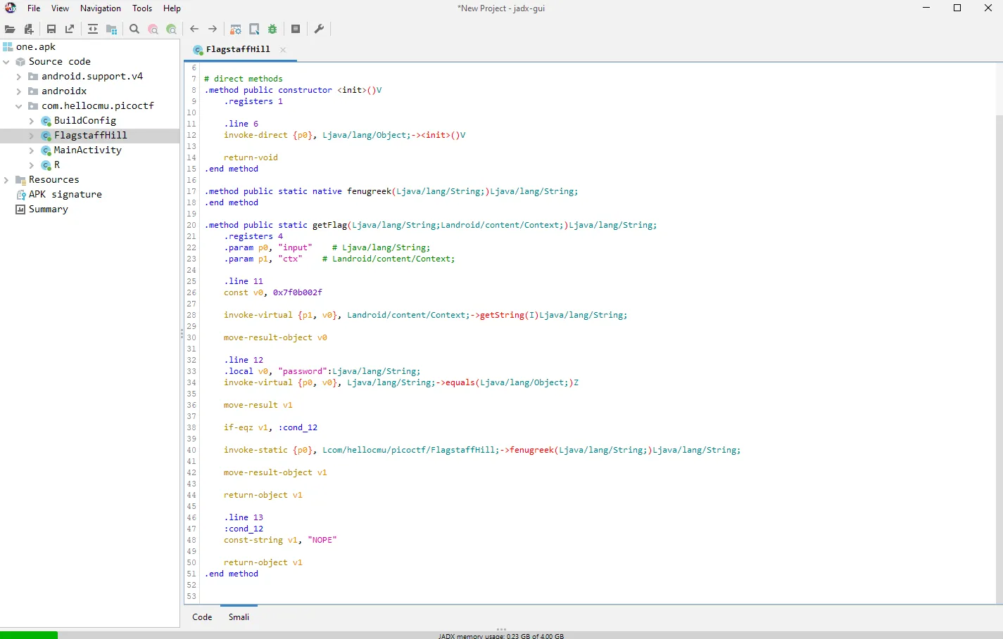1003x639 pixels.
Task: Expand the R class node
Action: click(x=32, y=165)
